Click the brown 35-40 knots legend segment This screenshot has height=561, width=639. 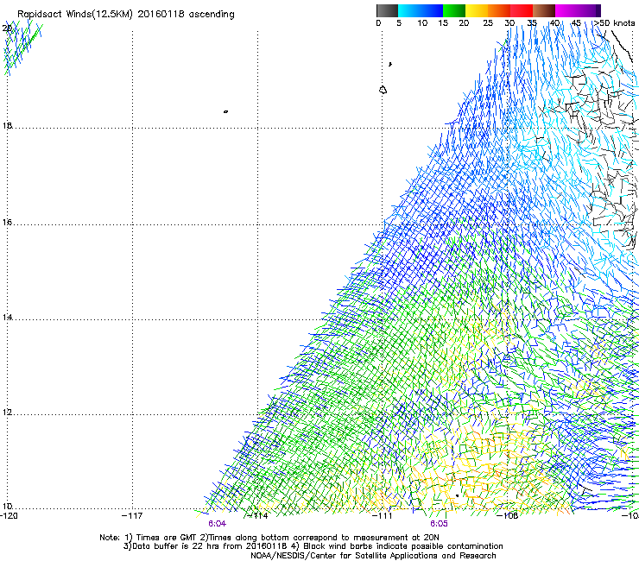[x=544, y=10]
